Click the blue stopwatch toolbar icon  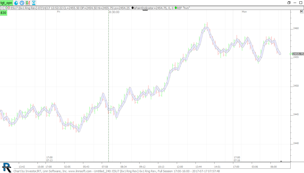(x=16, y=3)
